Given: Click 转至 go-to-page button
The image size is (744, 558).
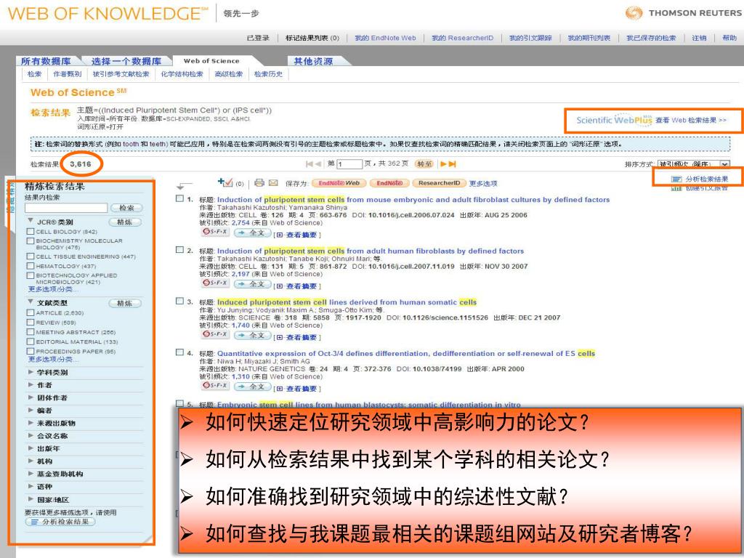Looking at the screenshot, I should point(424,163).
